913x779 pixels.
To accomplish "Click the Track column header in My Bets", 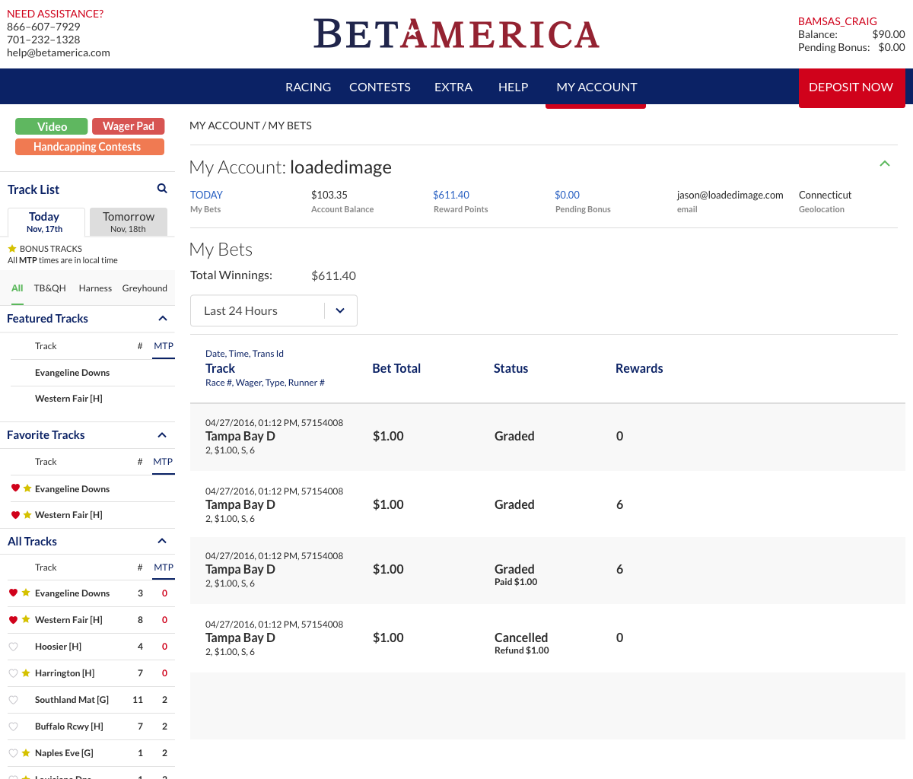I will [x=221, y=368].
